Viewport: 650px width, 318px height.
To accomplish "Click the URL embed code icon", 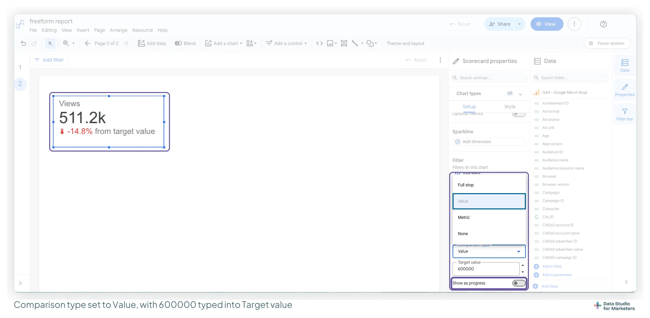I will 320,43.
